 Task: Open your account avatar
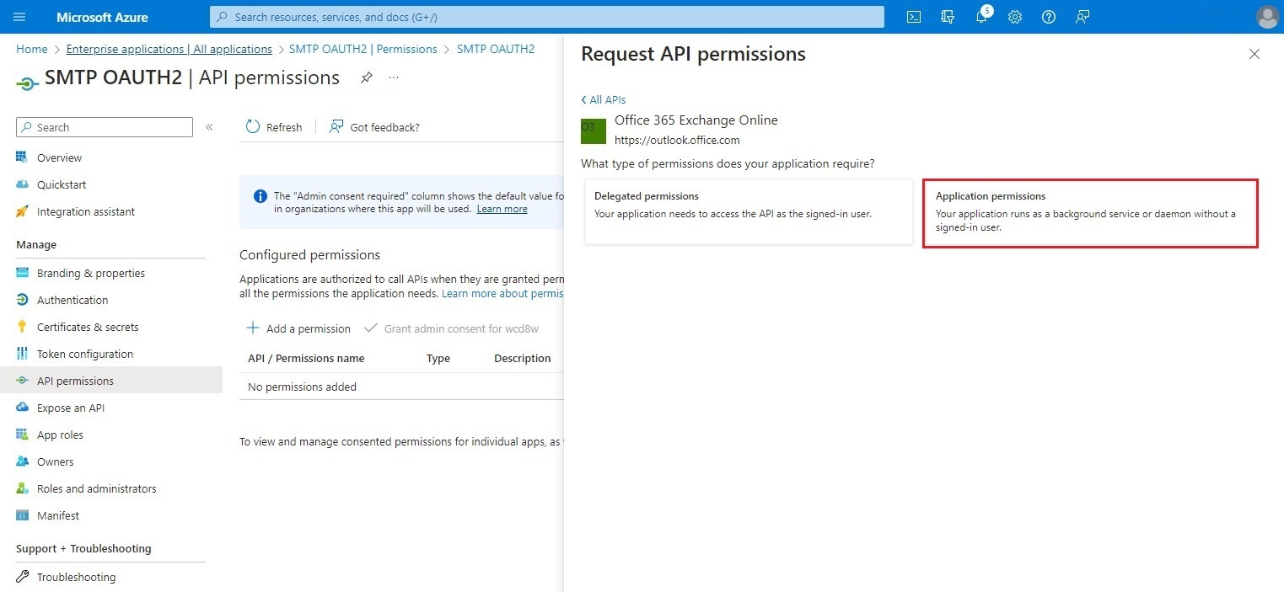(x=1267, y=17)
